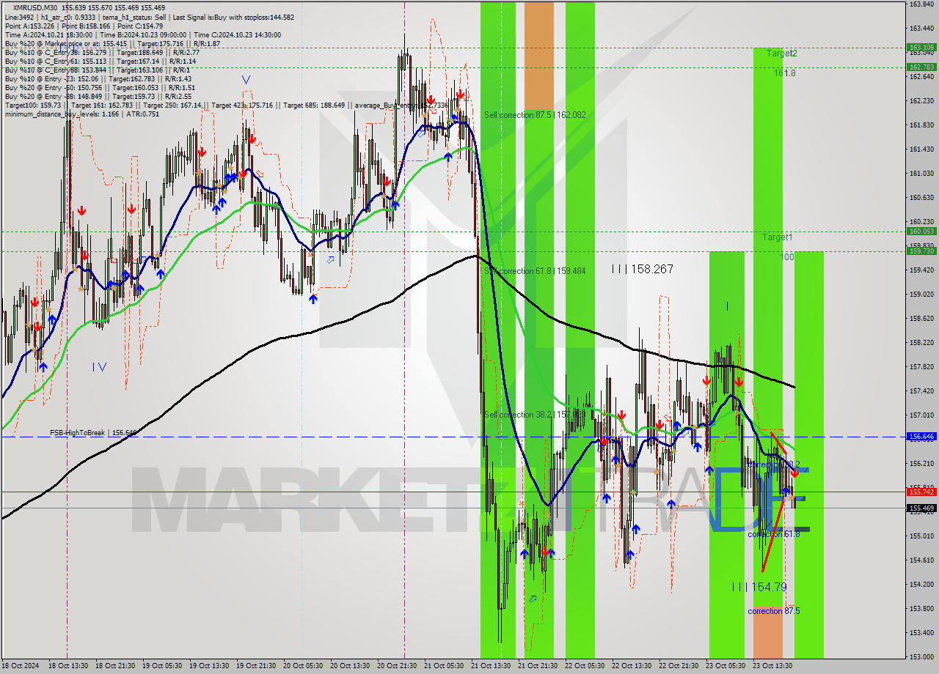Click the 22 Oct 21:30 time label
The image size is (939, 674).
tap(679, 666)
